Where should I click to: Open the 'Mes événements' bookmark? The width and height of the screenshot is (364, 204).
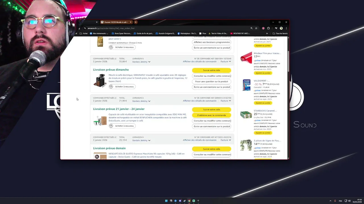pyautogui.click(x=99, y=33)
